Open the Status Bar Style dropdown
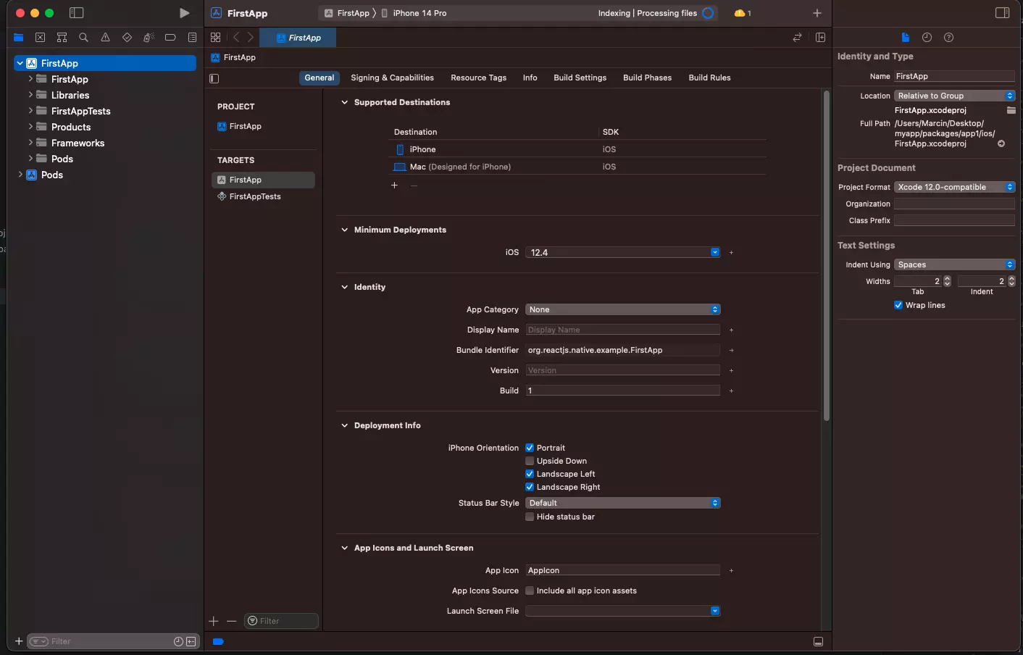 pyautogui.click(x=623, y=503)
